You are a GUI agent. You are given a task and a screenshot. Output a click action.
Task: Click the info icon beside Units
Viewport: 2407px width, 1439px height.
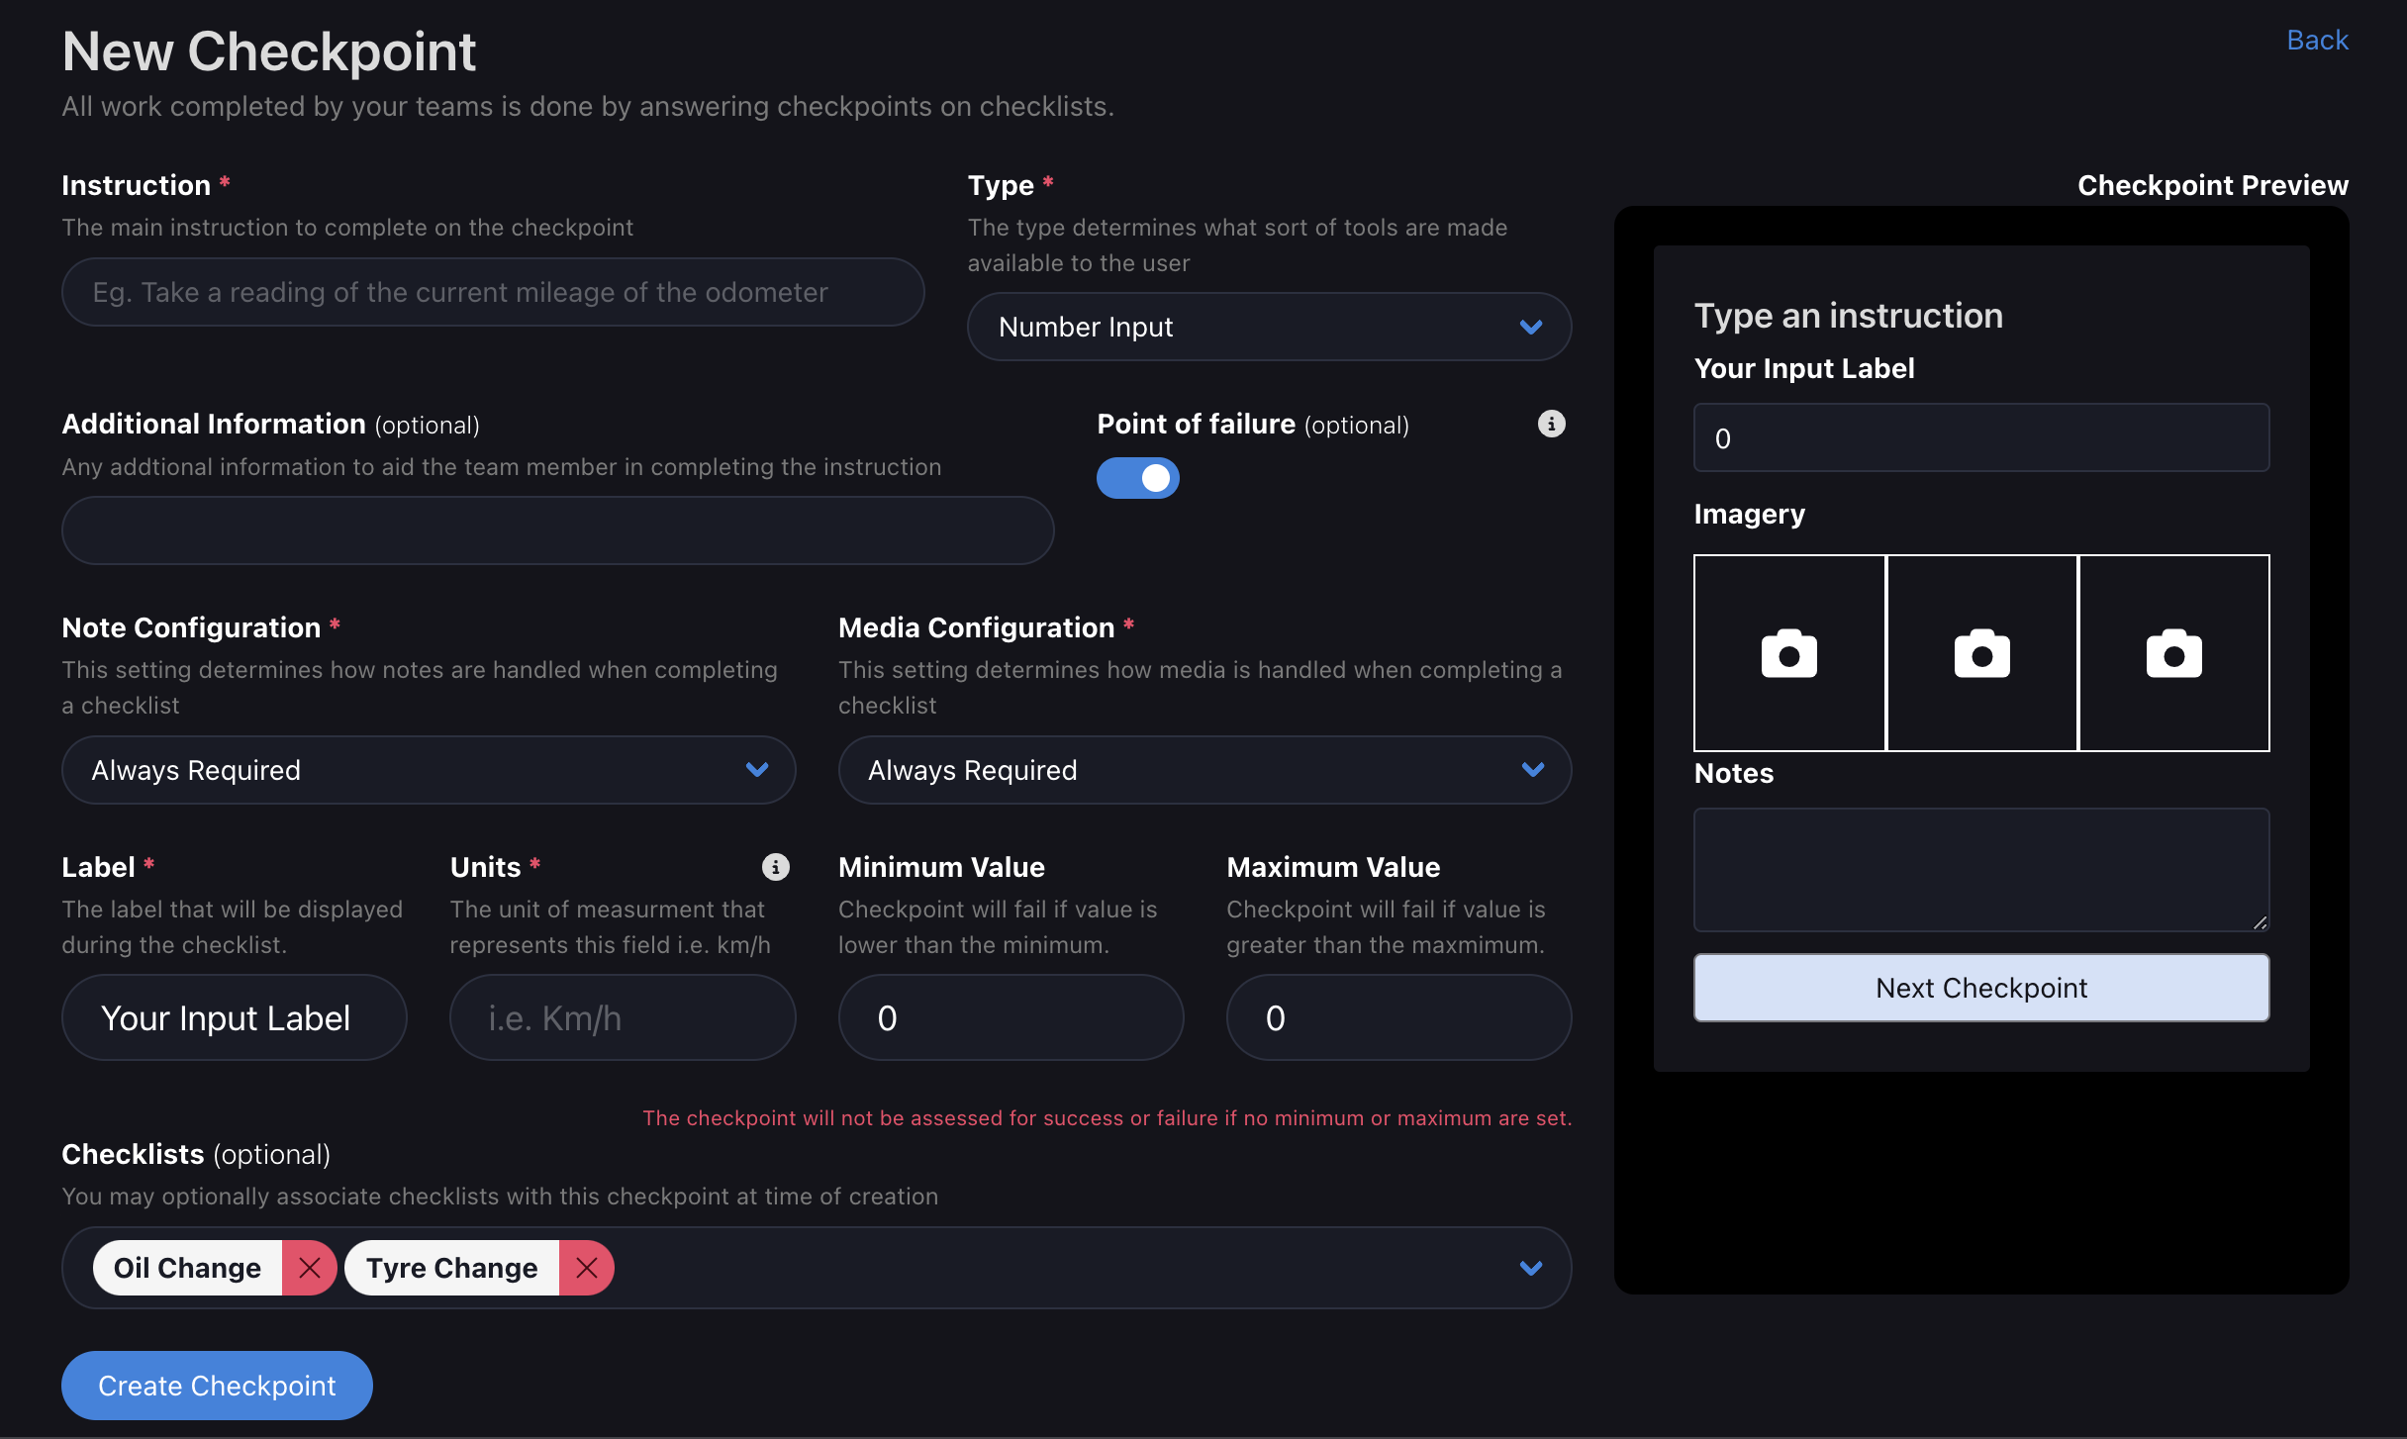tap(775, 867)
